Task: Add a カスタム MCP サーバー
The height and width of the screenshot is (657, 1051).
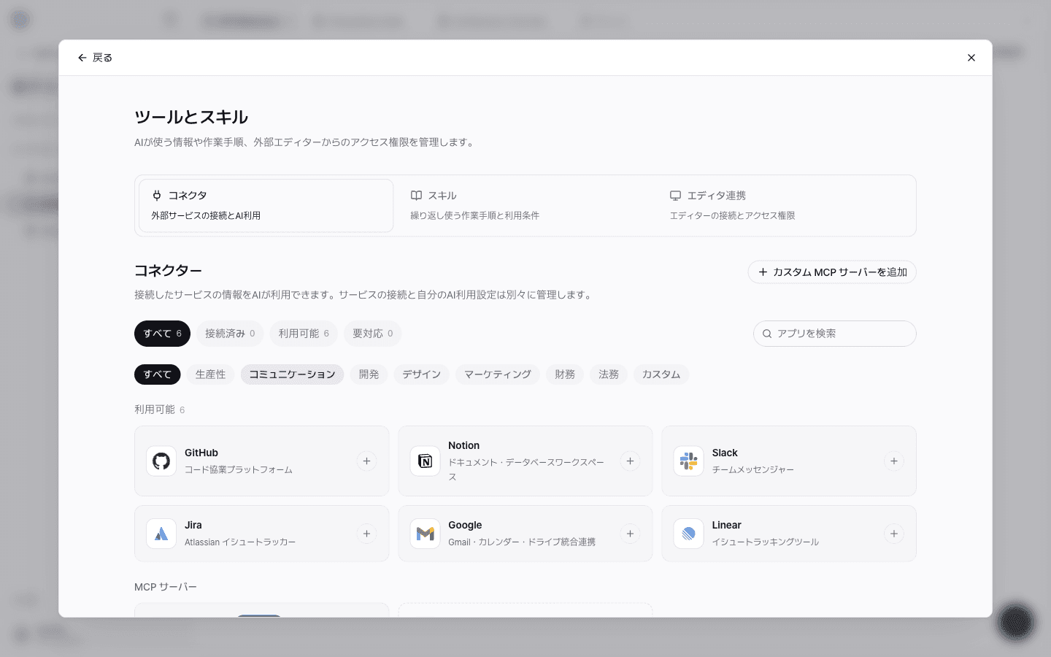Action: click(x=832, y=272)
